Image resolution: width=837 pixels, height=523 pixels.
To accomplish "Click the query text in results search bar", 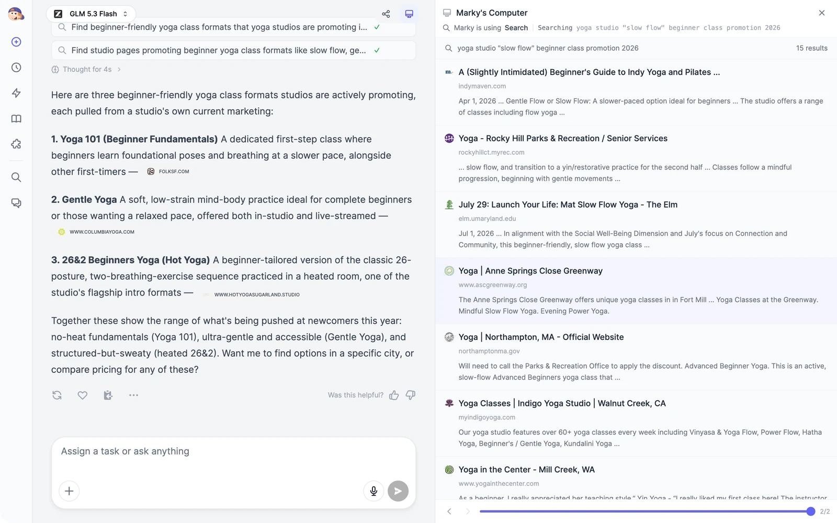I will (548, 48).
